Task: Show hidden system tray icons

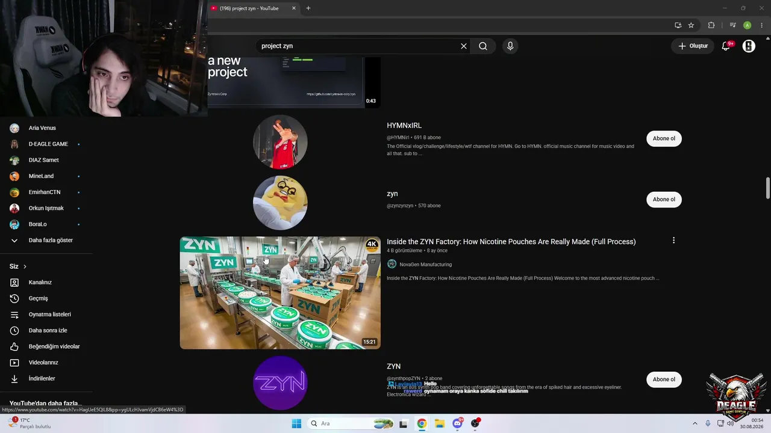Action: pos(695,423)
